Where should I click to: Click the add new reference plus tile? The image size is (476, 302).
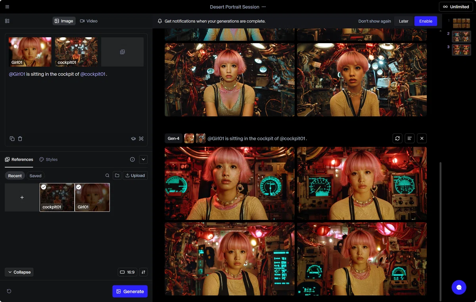tap(22, 197)
